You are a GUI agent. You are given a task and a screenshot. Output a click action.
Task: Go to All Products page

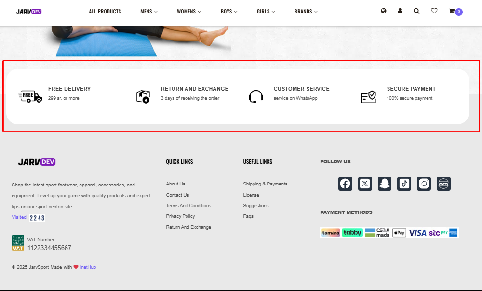click(105, 12)
